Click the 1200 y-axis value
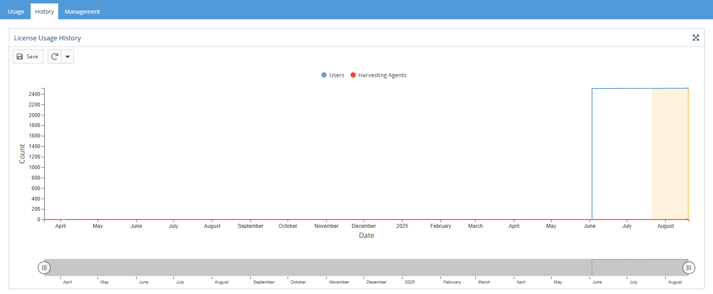The height and width of the screenshot is (294, 713). (x=35, y=157)
